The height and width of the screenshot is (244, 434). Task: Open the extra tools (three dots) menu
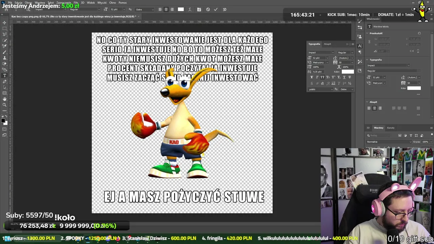pos(4,111)
